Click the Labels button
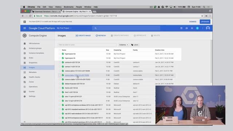The image size is (233, 131). click(x=135, y=45)
